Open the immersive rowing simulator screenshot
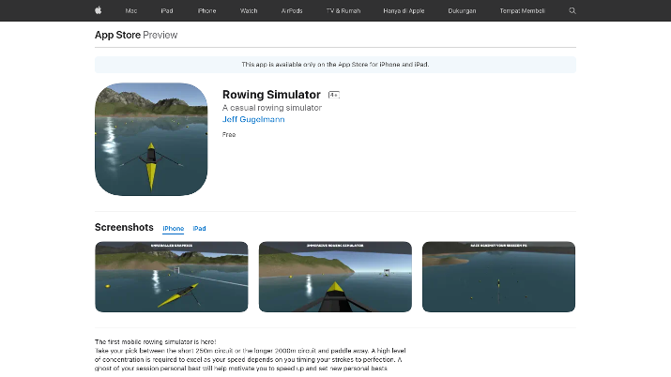This screenshot has width=671, height=377. tap(335, 277)
